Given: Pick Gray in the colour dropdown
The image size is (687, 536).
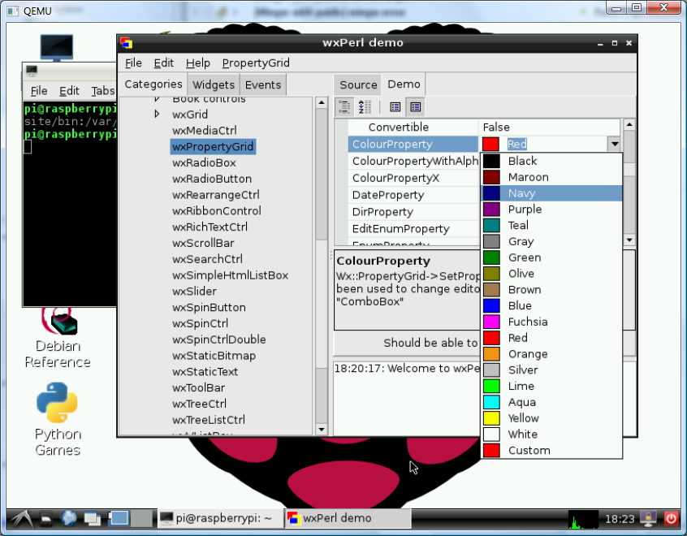Looking at the screenshot, I should pos(551,241).
